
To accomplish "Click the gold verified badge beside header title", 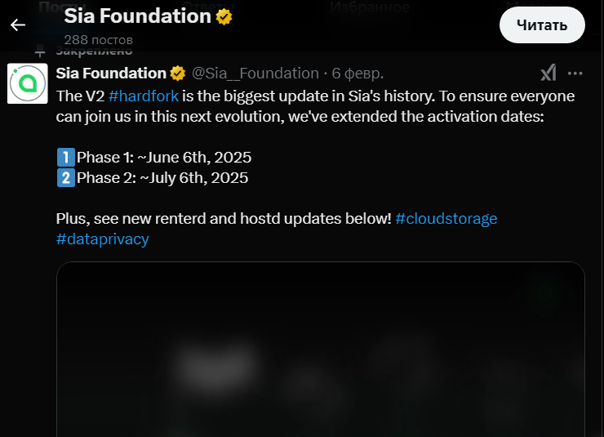I will pos(224,17).
